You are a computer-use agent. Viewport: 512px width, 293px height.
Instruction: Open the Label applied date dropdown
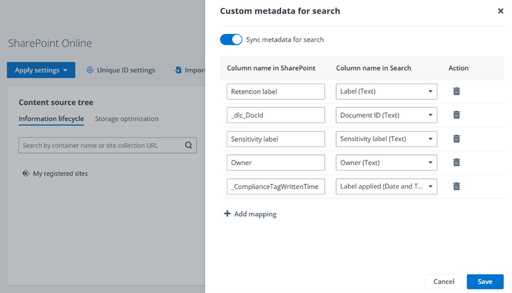click(x=386, y=186)
